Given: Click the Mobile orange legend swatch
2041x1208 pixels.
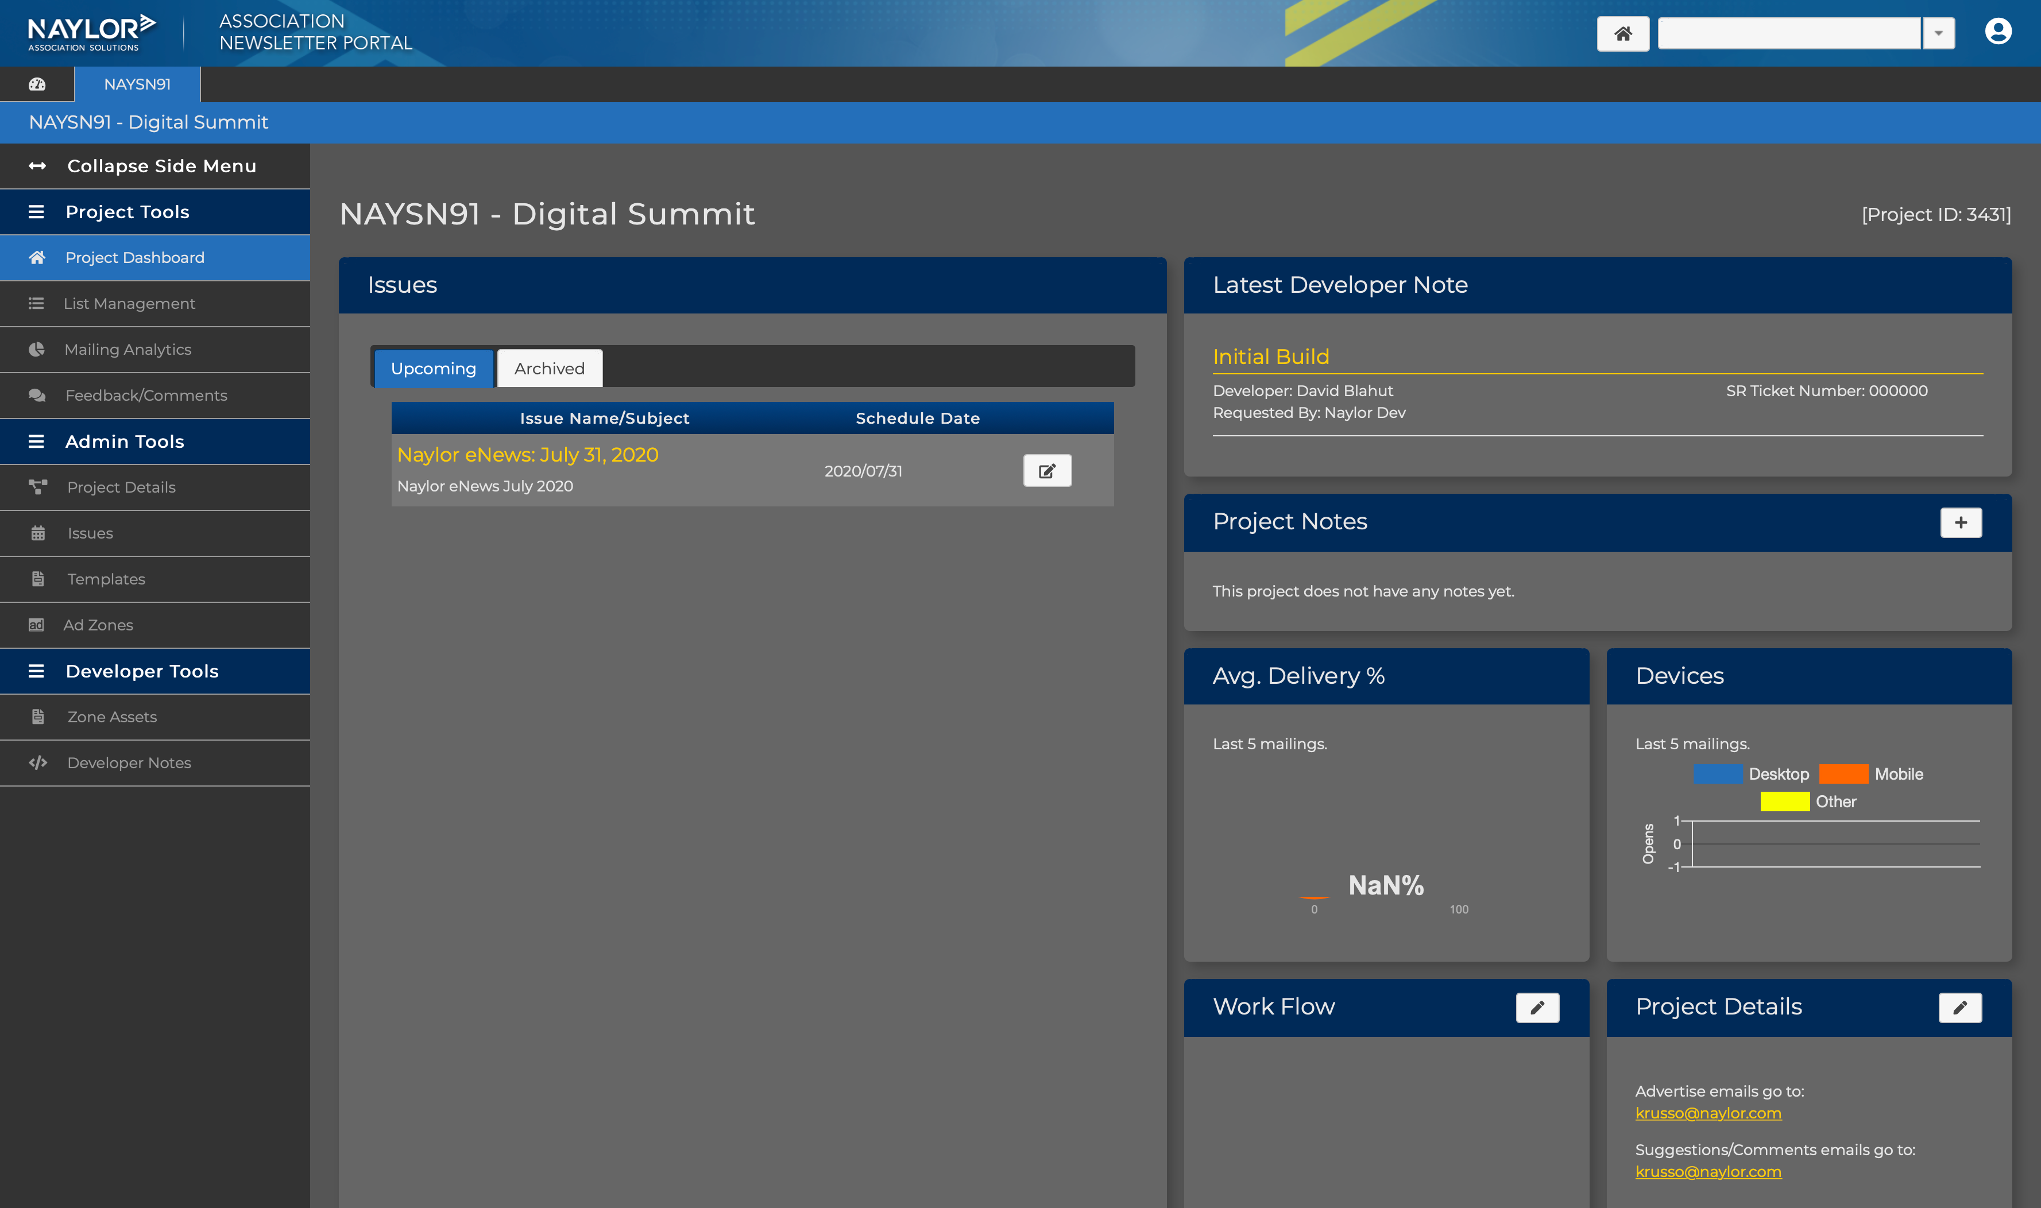Looking at the screenshot, I should point(1843,774).
